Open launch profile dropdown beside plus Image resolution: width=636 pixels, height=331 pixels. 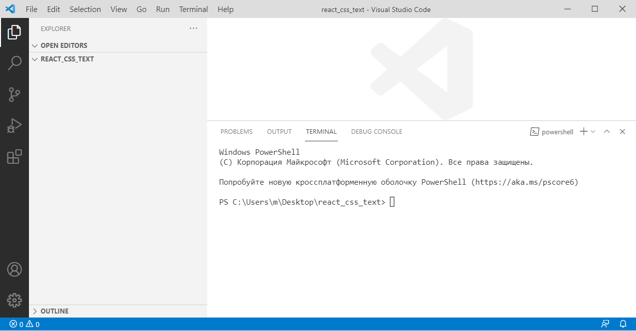pos(593,132)
